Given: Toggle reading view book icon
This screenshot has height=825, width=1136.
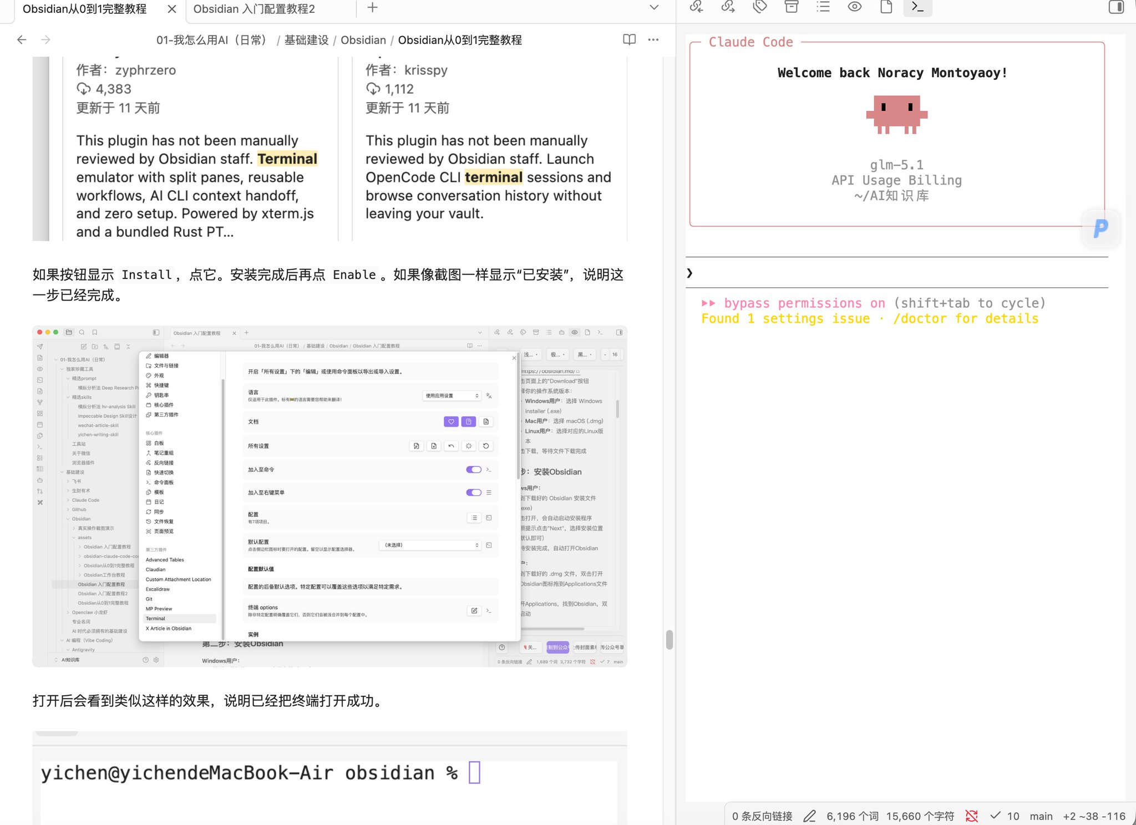Looking at the screenshot, I should tap(629, 40).
